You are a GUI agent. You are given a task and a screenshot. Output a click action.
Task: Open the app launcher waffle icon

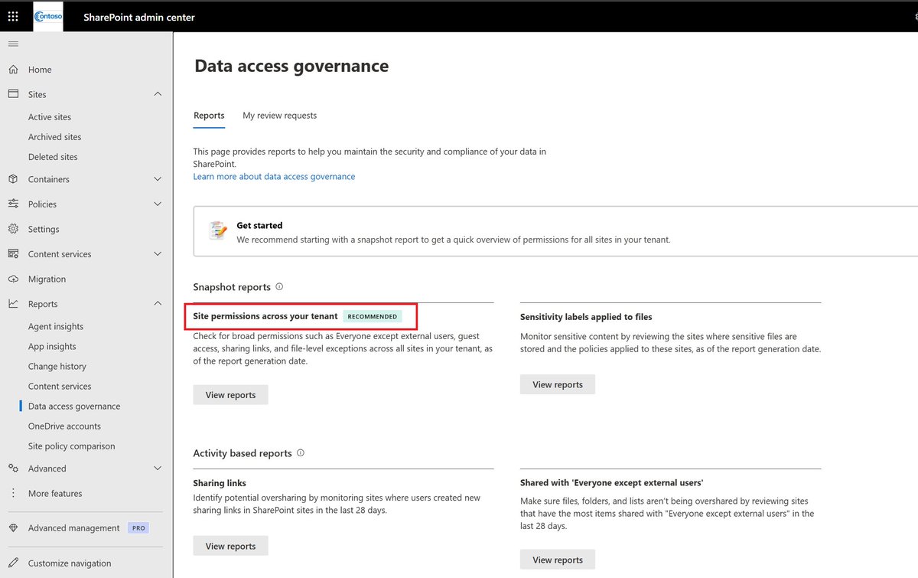13,16
